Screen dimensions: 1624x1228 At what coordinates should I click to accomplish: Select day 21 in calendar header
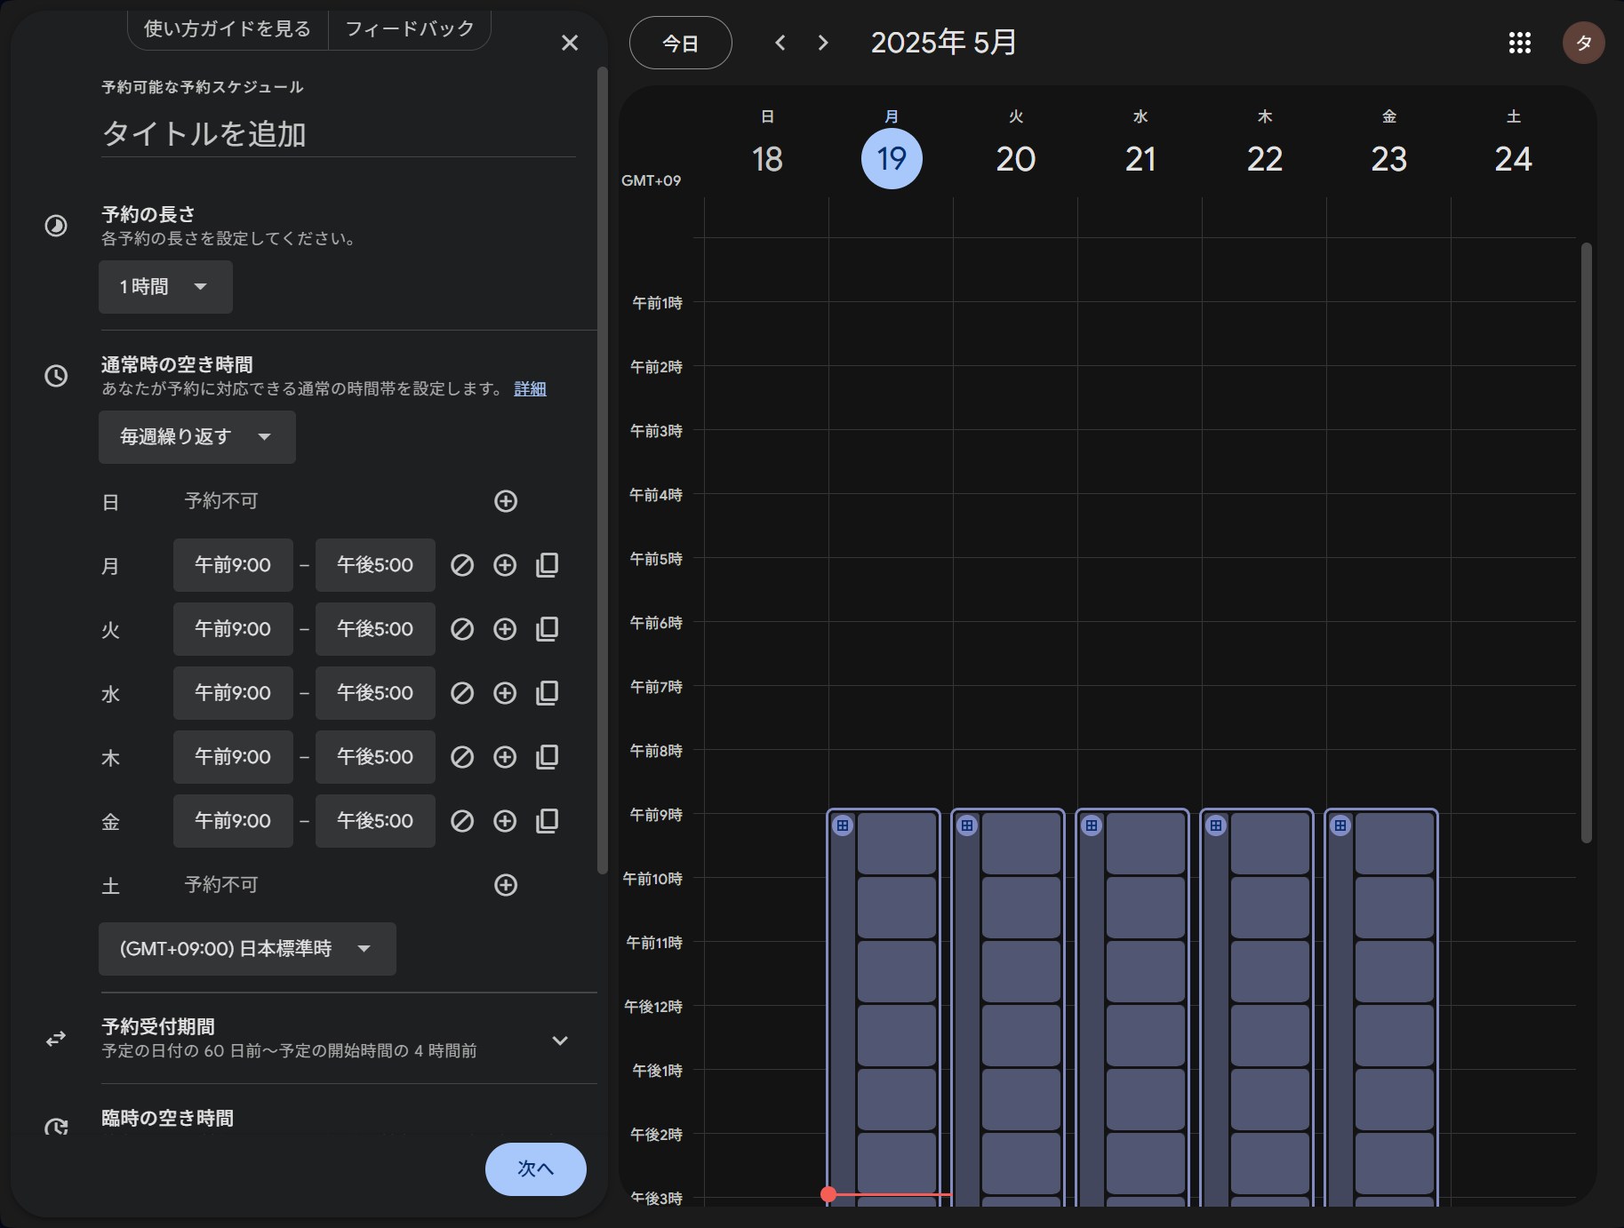pyautogui.click(x=1140, y=159)
